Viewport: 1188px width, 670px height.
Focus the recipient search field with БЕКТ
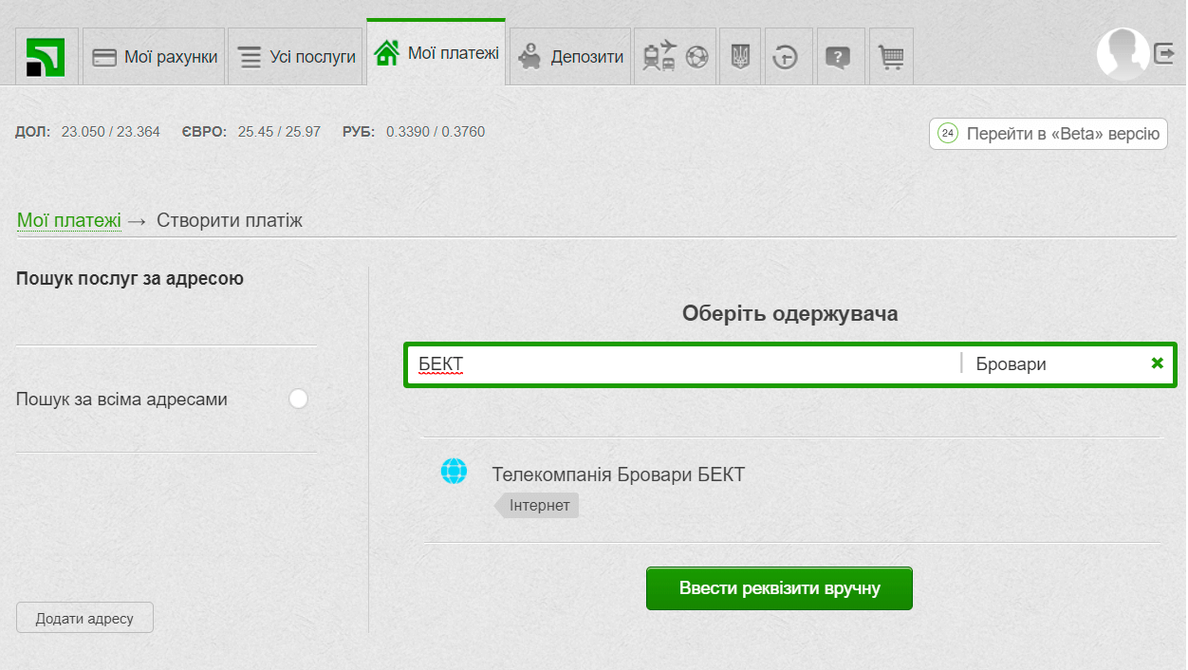683,364
